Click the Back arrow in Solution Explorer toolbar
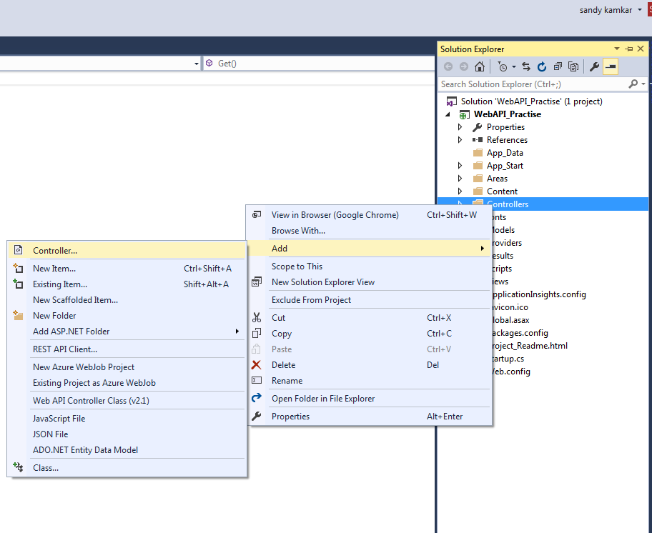 448,66
